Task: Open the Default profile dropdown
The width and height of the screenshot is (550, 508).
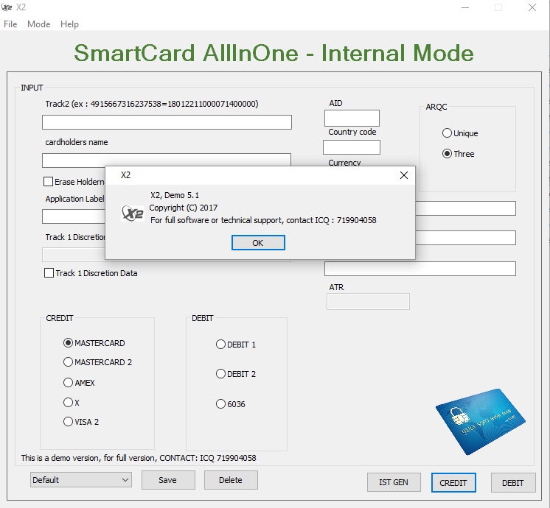Action: pyautogui.click(x=81, y=480)
